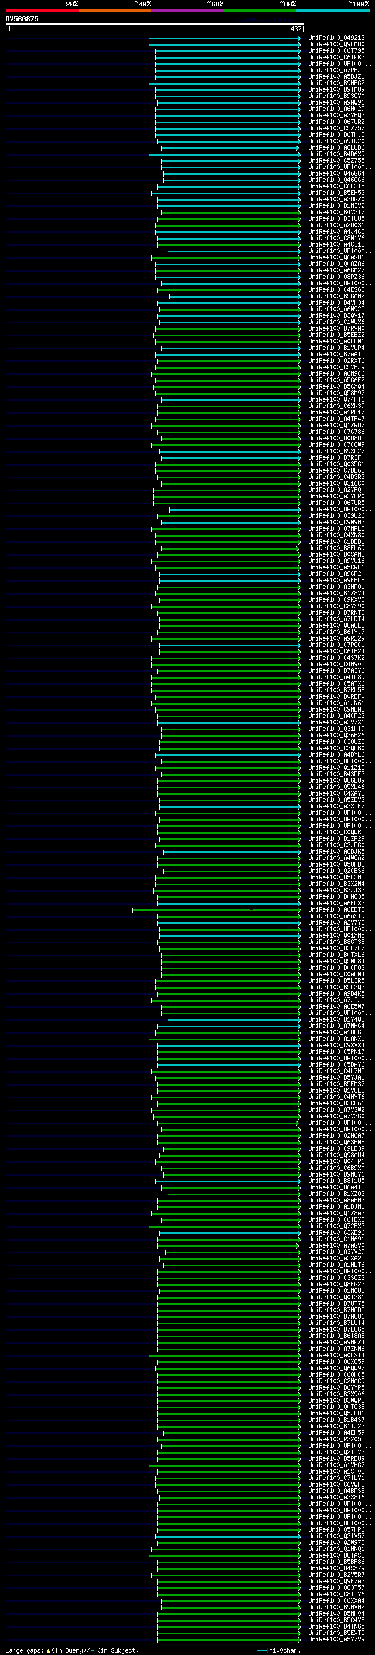375x1655 pixels.
Task: Click label UniRef100_A8LUD6
Action: 336,148
